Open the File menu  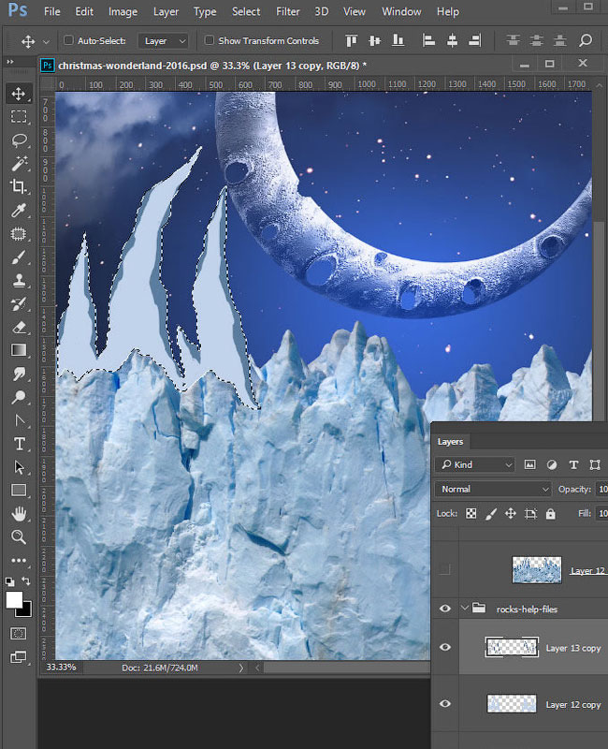point(52,11)
